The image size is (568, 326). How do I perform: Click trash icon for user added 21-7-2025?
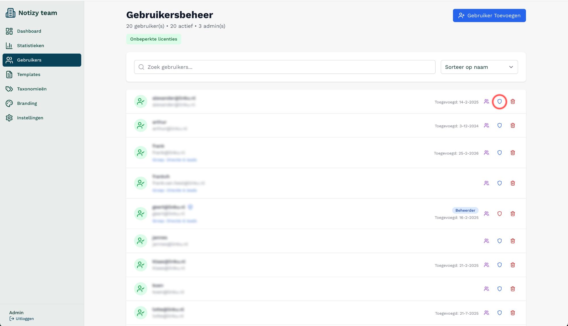tap(513, 313)
